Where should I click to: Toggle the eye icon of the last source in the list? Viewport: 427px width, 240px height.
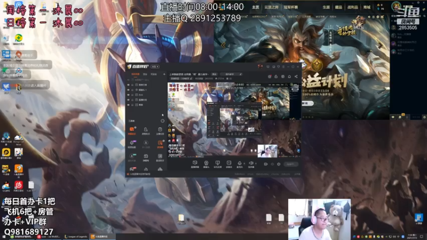129,105
